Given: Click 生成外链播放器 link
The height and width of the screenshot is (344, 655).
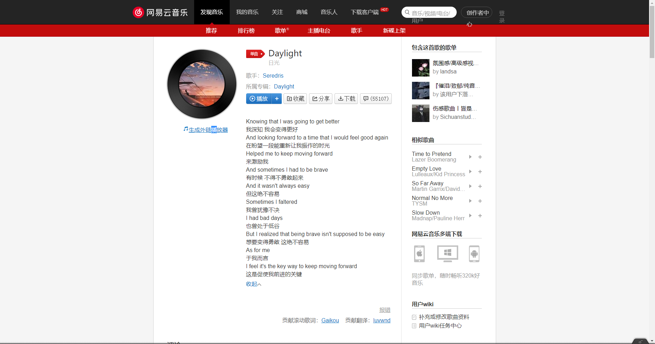Looking at the screenshot, I should [x=208, y=130].
